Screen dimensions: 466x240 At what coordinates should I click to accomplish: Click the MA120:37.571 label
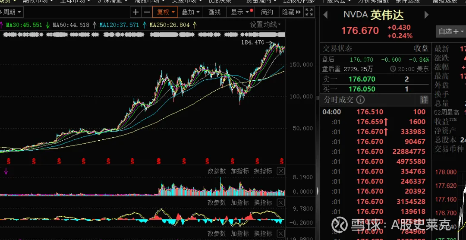click(x=119, y=25)
